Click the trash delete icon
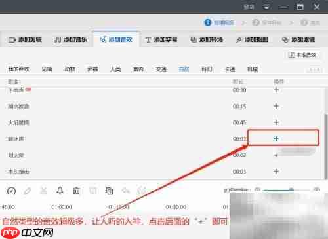The width and height of the screenshot is (328, 239). coord(76,191)
